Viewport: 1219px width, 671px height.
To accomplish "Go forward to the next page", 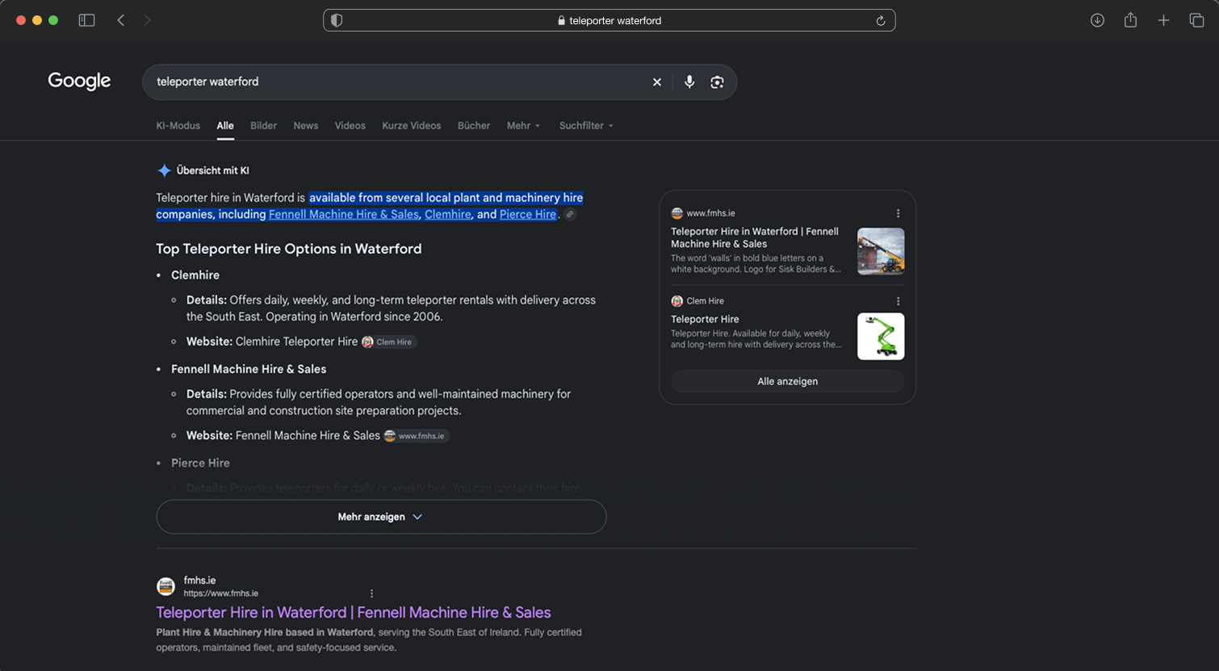I will coord(147,20).
